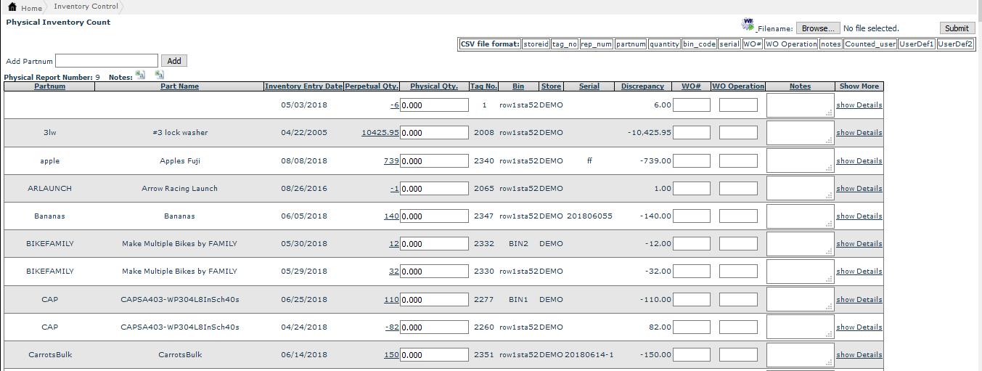Show Details for Apples Fuji row
Viewport: 982px width, 371px height.
(x=859, y=161)
